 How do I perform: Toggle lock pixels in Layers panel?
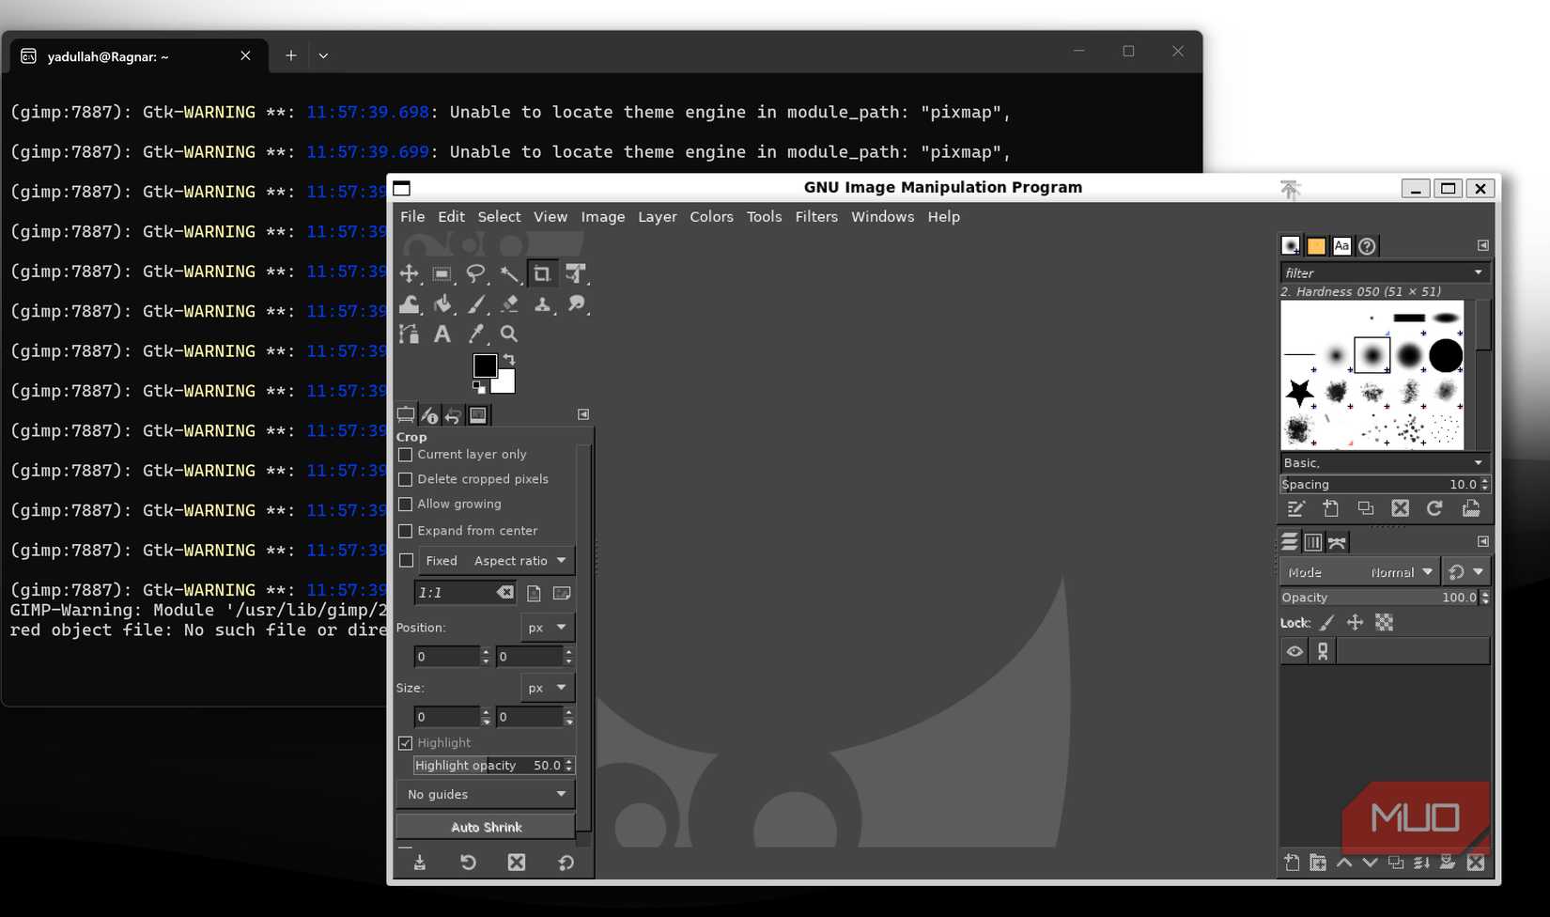click(x=1326, y=622)
